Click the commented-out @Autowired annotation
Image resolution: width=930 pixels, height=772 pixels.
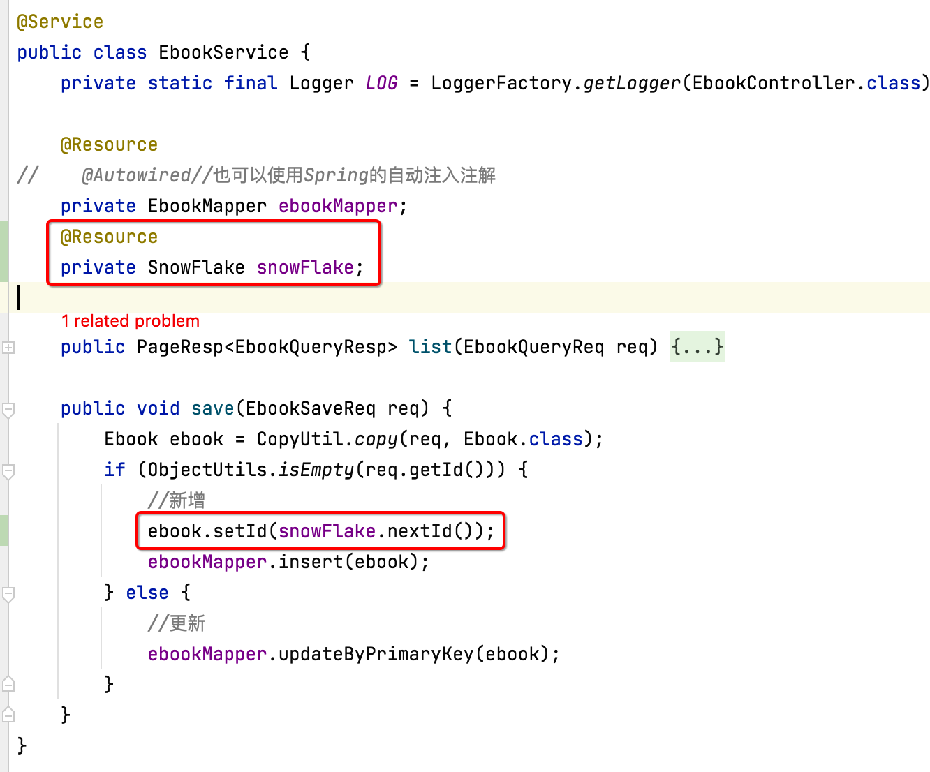[x=137, y=175]
